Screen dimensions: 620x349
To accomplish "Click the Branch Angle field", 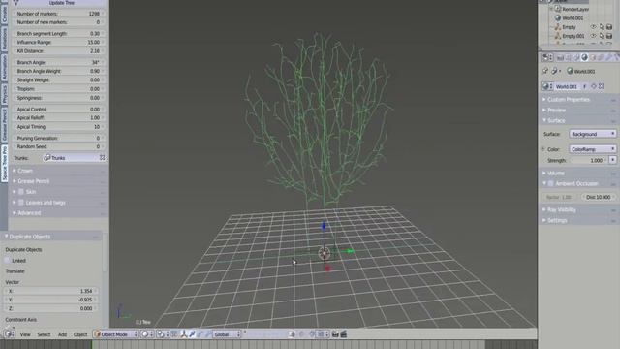I will [58, 62].
